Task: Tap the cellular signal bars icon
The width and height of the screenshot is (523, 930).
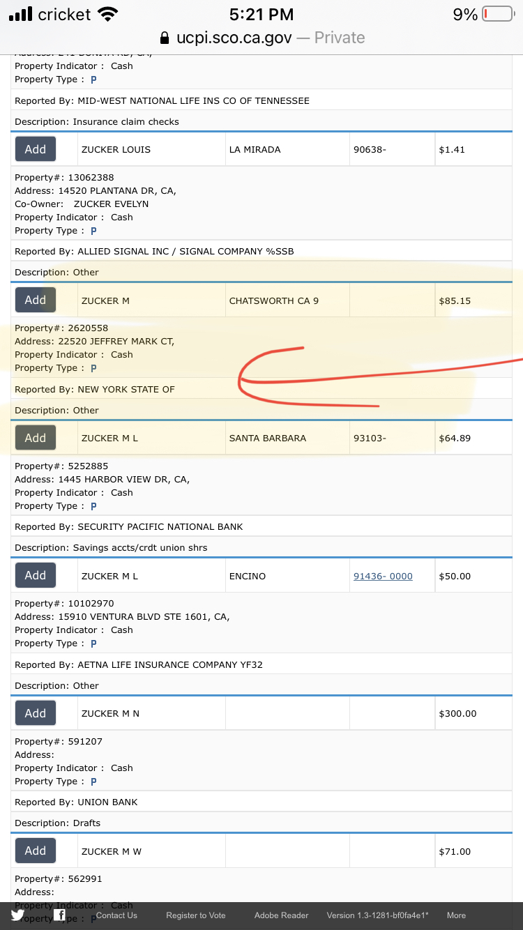Action: pos(21,14)
